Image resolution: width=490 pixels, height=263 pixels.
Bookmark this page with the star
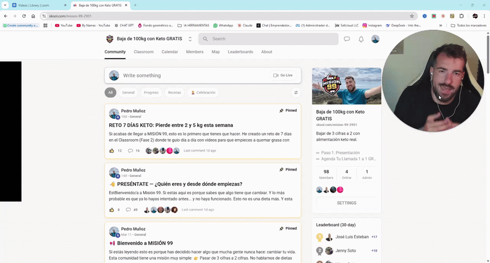(x=412, y=16)
